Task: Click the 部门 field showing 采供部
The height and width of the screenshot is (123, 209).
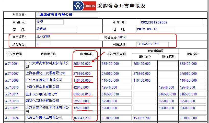Action: 56,29
